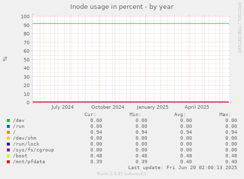Click the blue /run legend swatch
The width and height of the screenshot is (244, 179).
pyautogui.click(x=8, y=126)
